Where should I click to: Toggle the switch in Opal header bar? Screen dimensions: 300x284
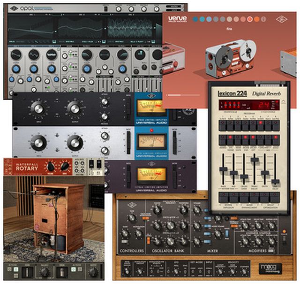point(105,8)
